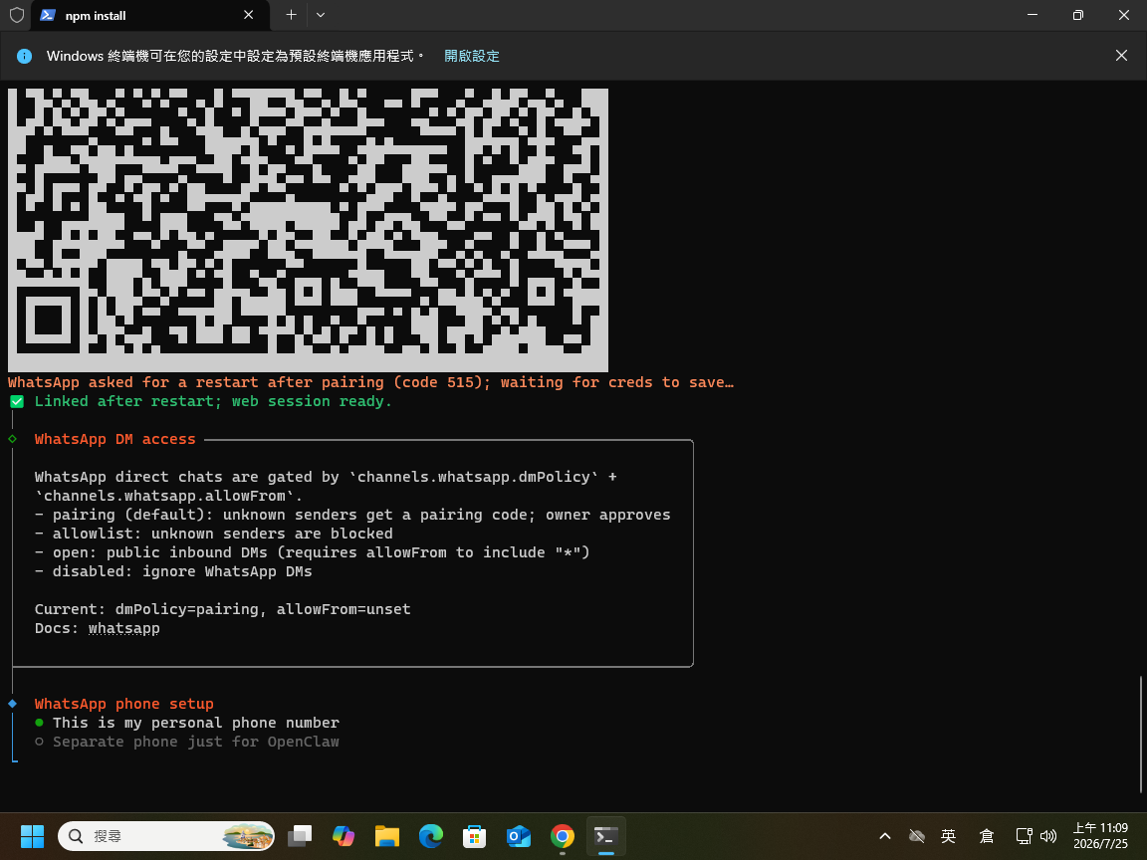Click the taskbar search box

[166, 836]
